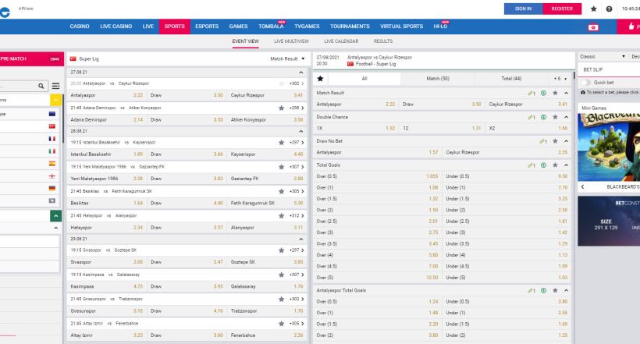The image size is (640, 344).
Task: Bet on Galatasaray at 1.76
Action: (267, 286)
